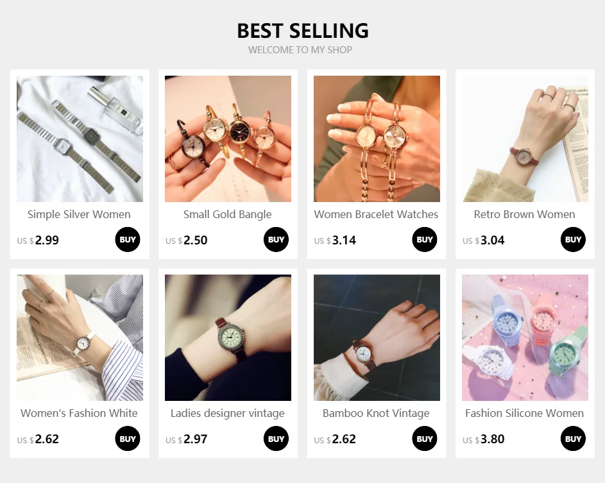Click BUY under Women's Fashion White
Screen dimensions: 605x483
[128, 439]
